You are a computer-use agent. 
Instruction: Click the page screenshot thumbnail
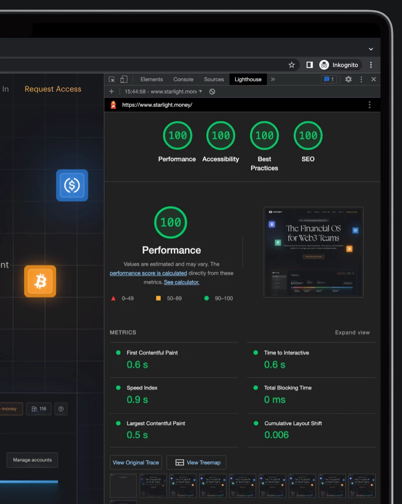click(314, 252)
